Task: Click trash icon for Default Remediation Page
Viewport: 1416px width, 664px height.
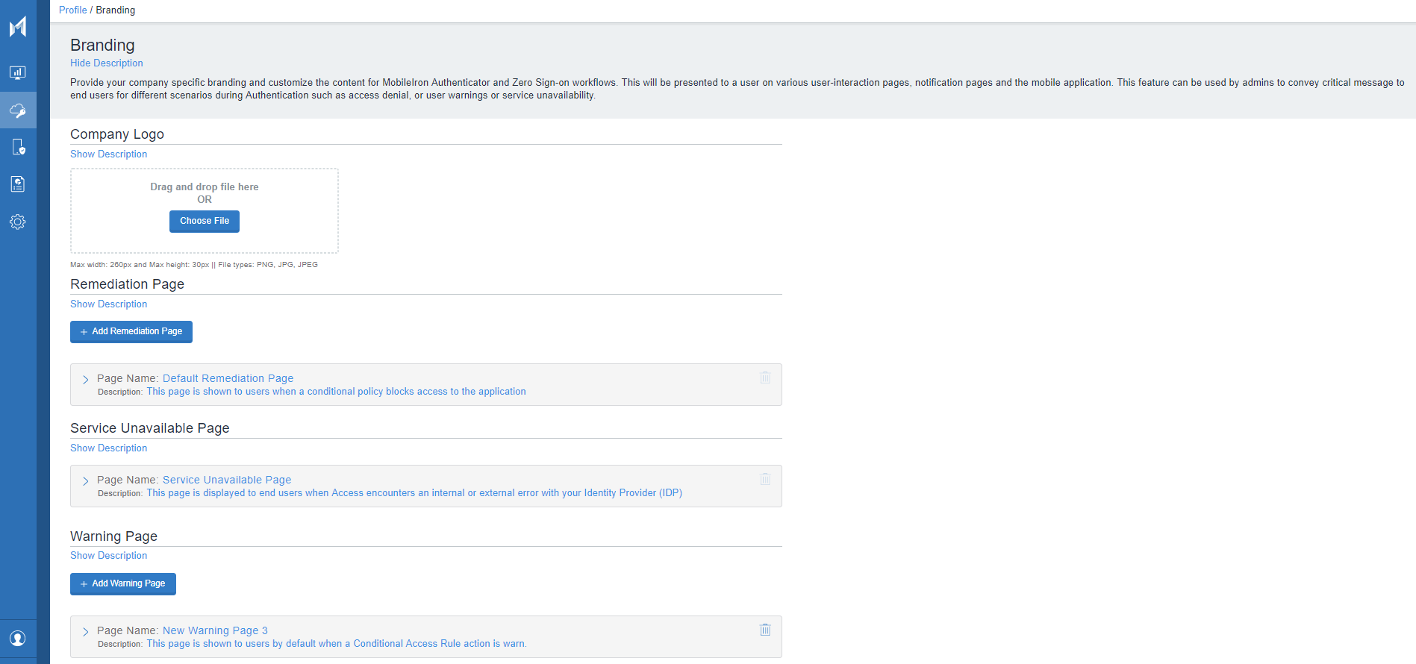Action: 765,378
